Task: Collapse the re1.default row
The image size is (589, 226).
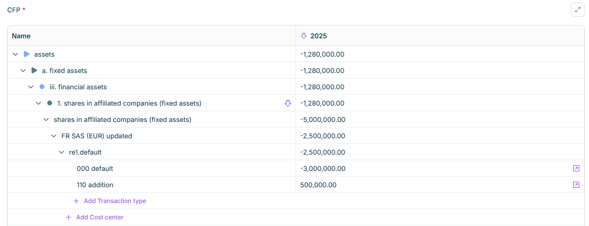Action: (x=61, y=152)
